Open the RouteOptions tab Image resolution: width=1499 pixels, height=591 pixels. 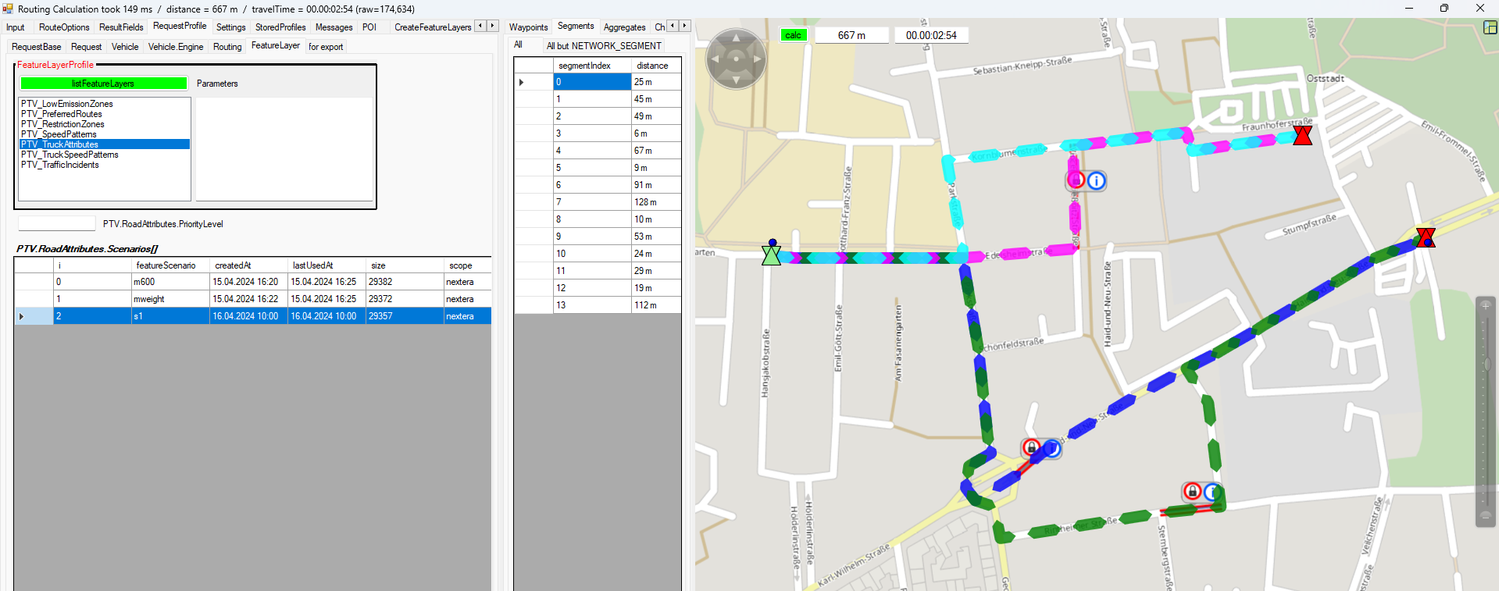click(64, 27)
